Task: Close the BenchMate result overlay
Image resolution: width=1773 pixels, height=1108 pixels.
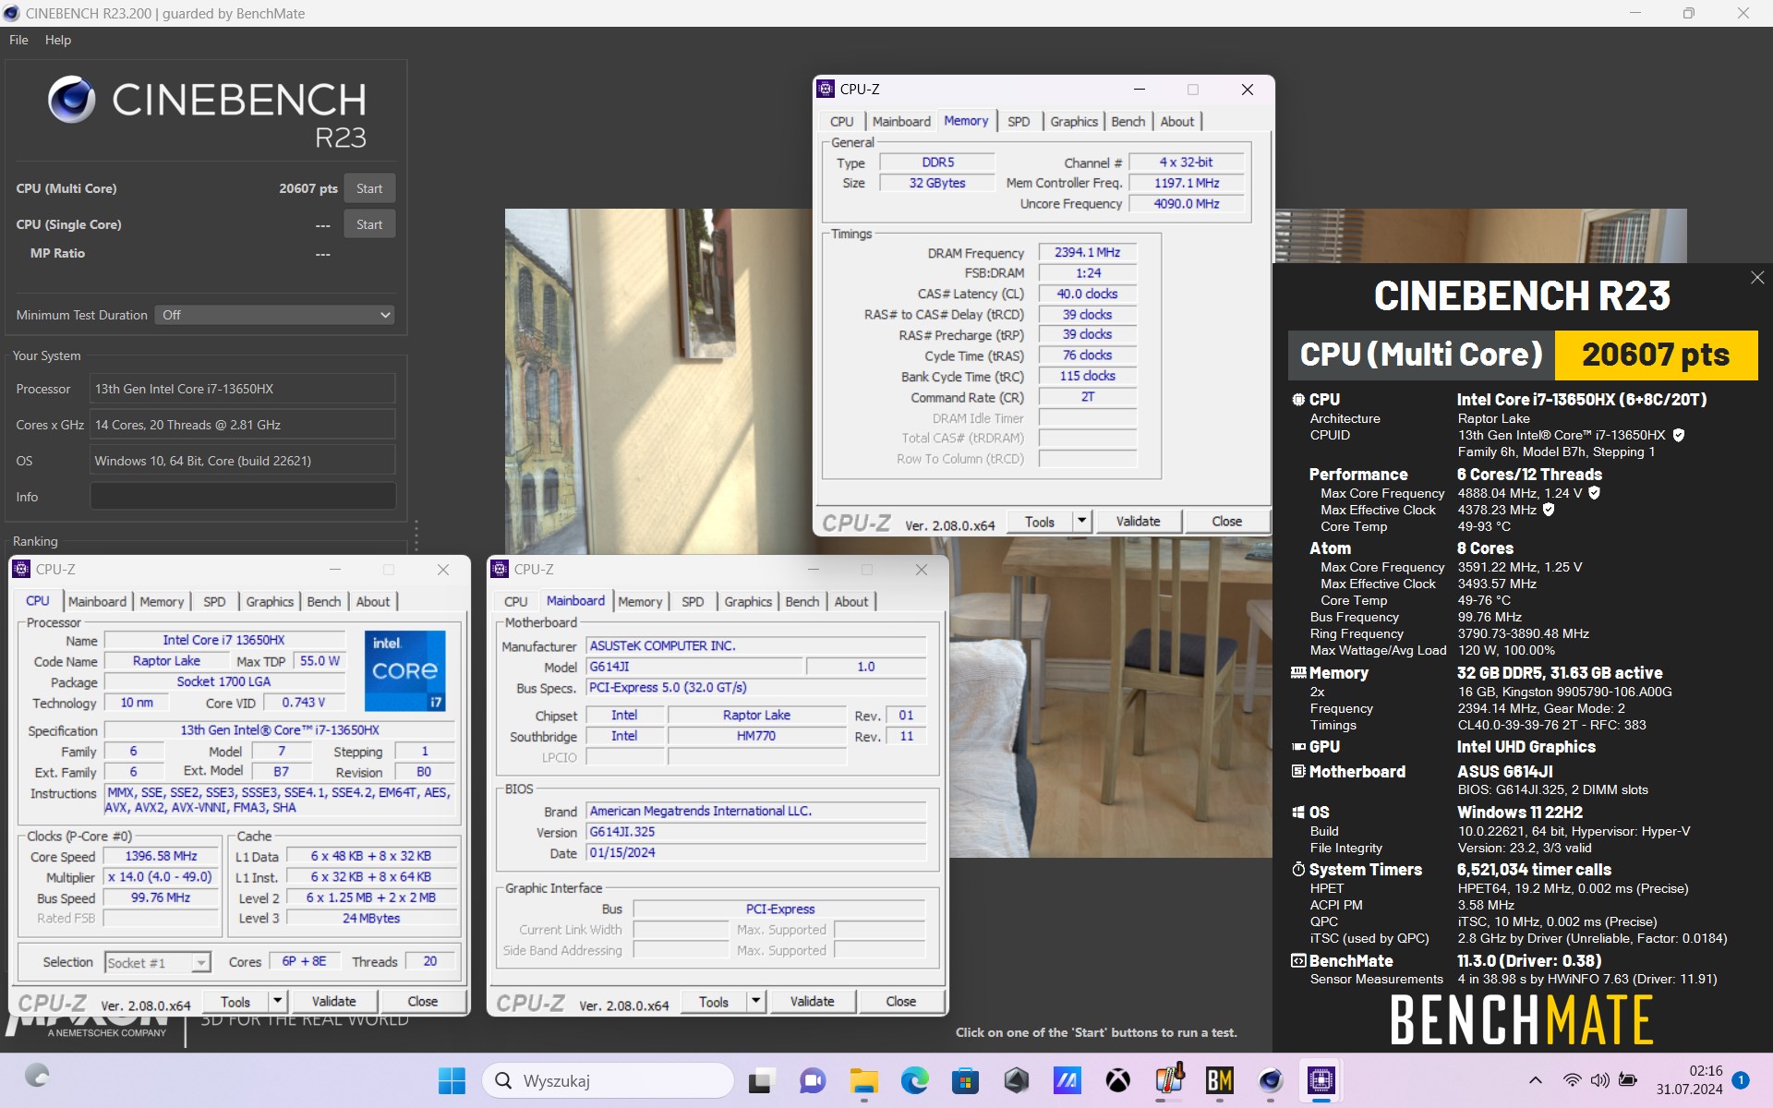Action: click(x=1756, y=278)
